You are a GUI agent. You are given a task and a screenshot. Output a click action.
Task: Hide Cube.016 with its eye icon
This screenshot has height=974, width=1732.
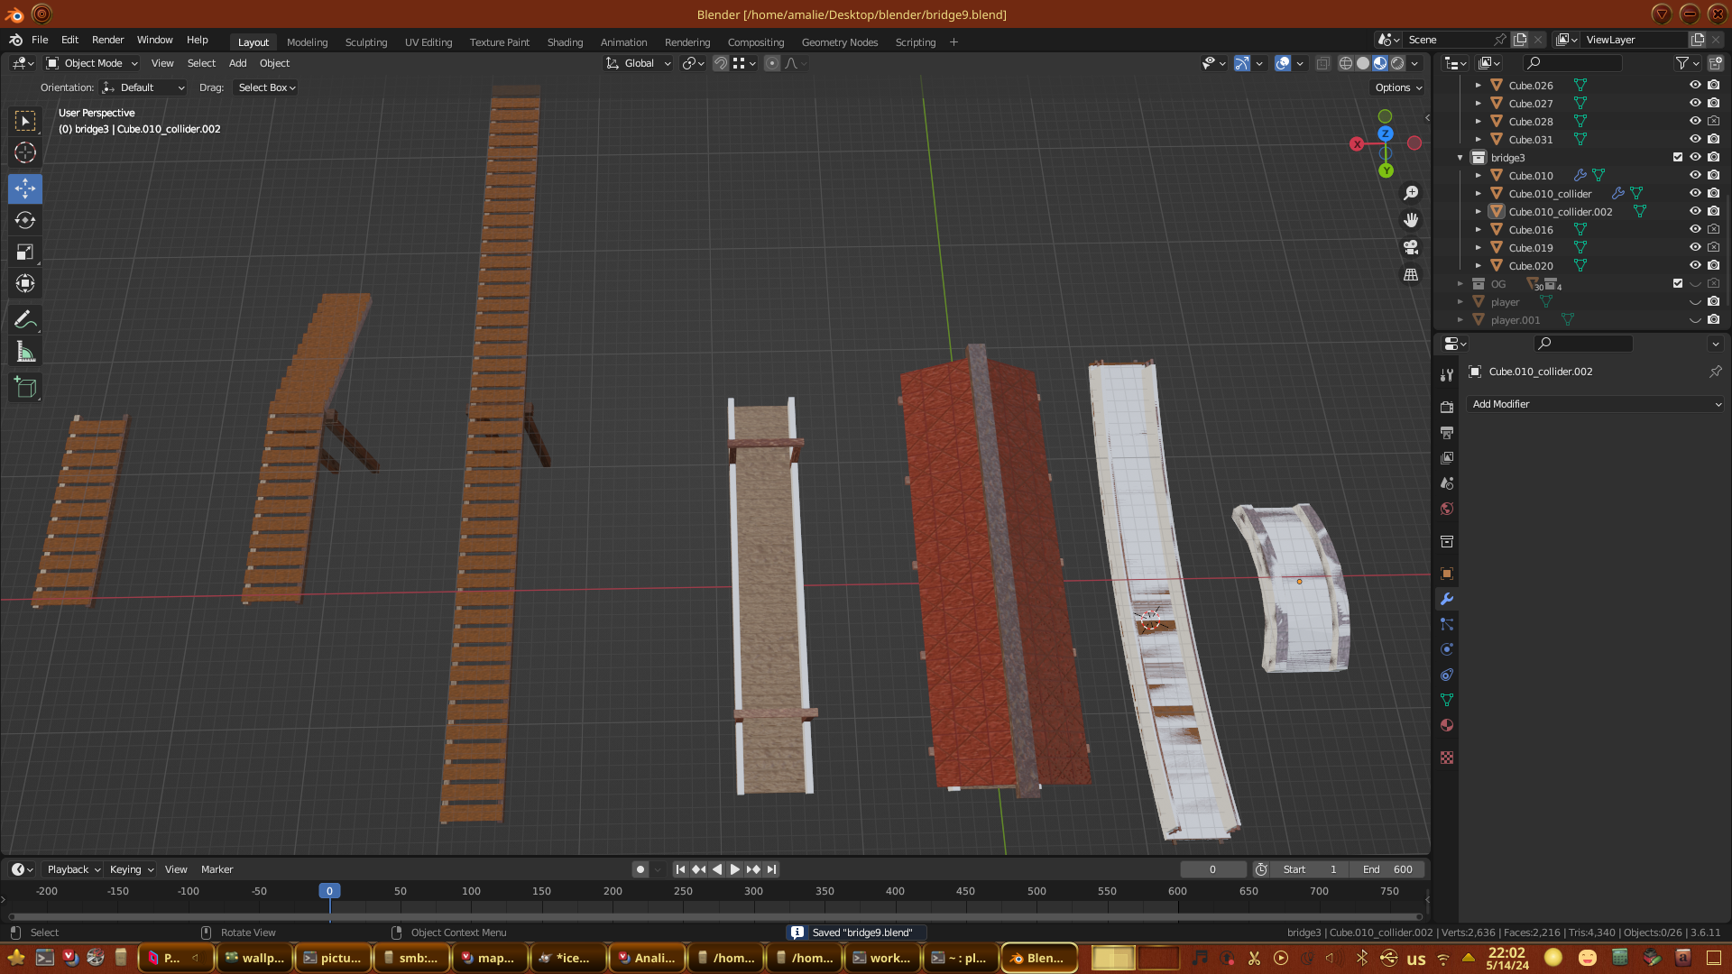click(1695, 229)
